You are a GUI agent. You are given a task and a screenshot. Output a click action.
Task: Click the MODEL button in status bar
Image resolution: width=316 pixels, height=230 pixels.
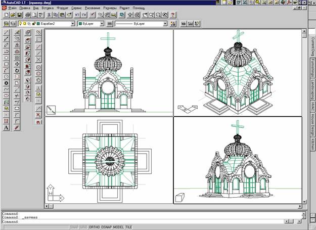[118, 227]
